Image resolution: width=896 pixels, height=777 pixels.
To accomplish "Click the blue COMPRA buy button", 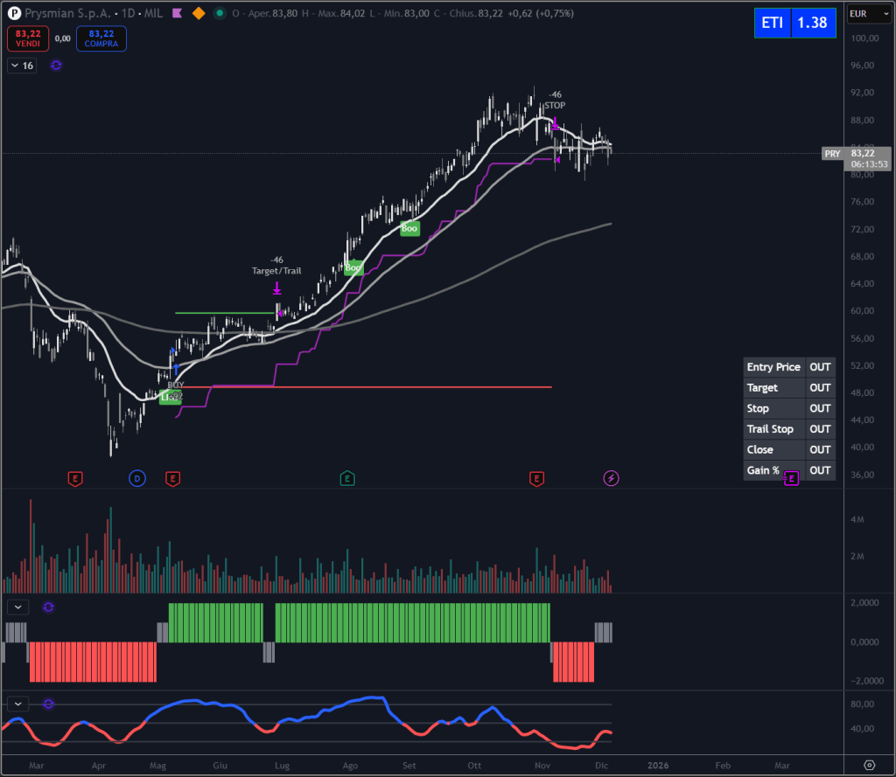I will [101, 38].
